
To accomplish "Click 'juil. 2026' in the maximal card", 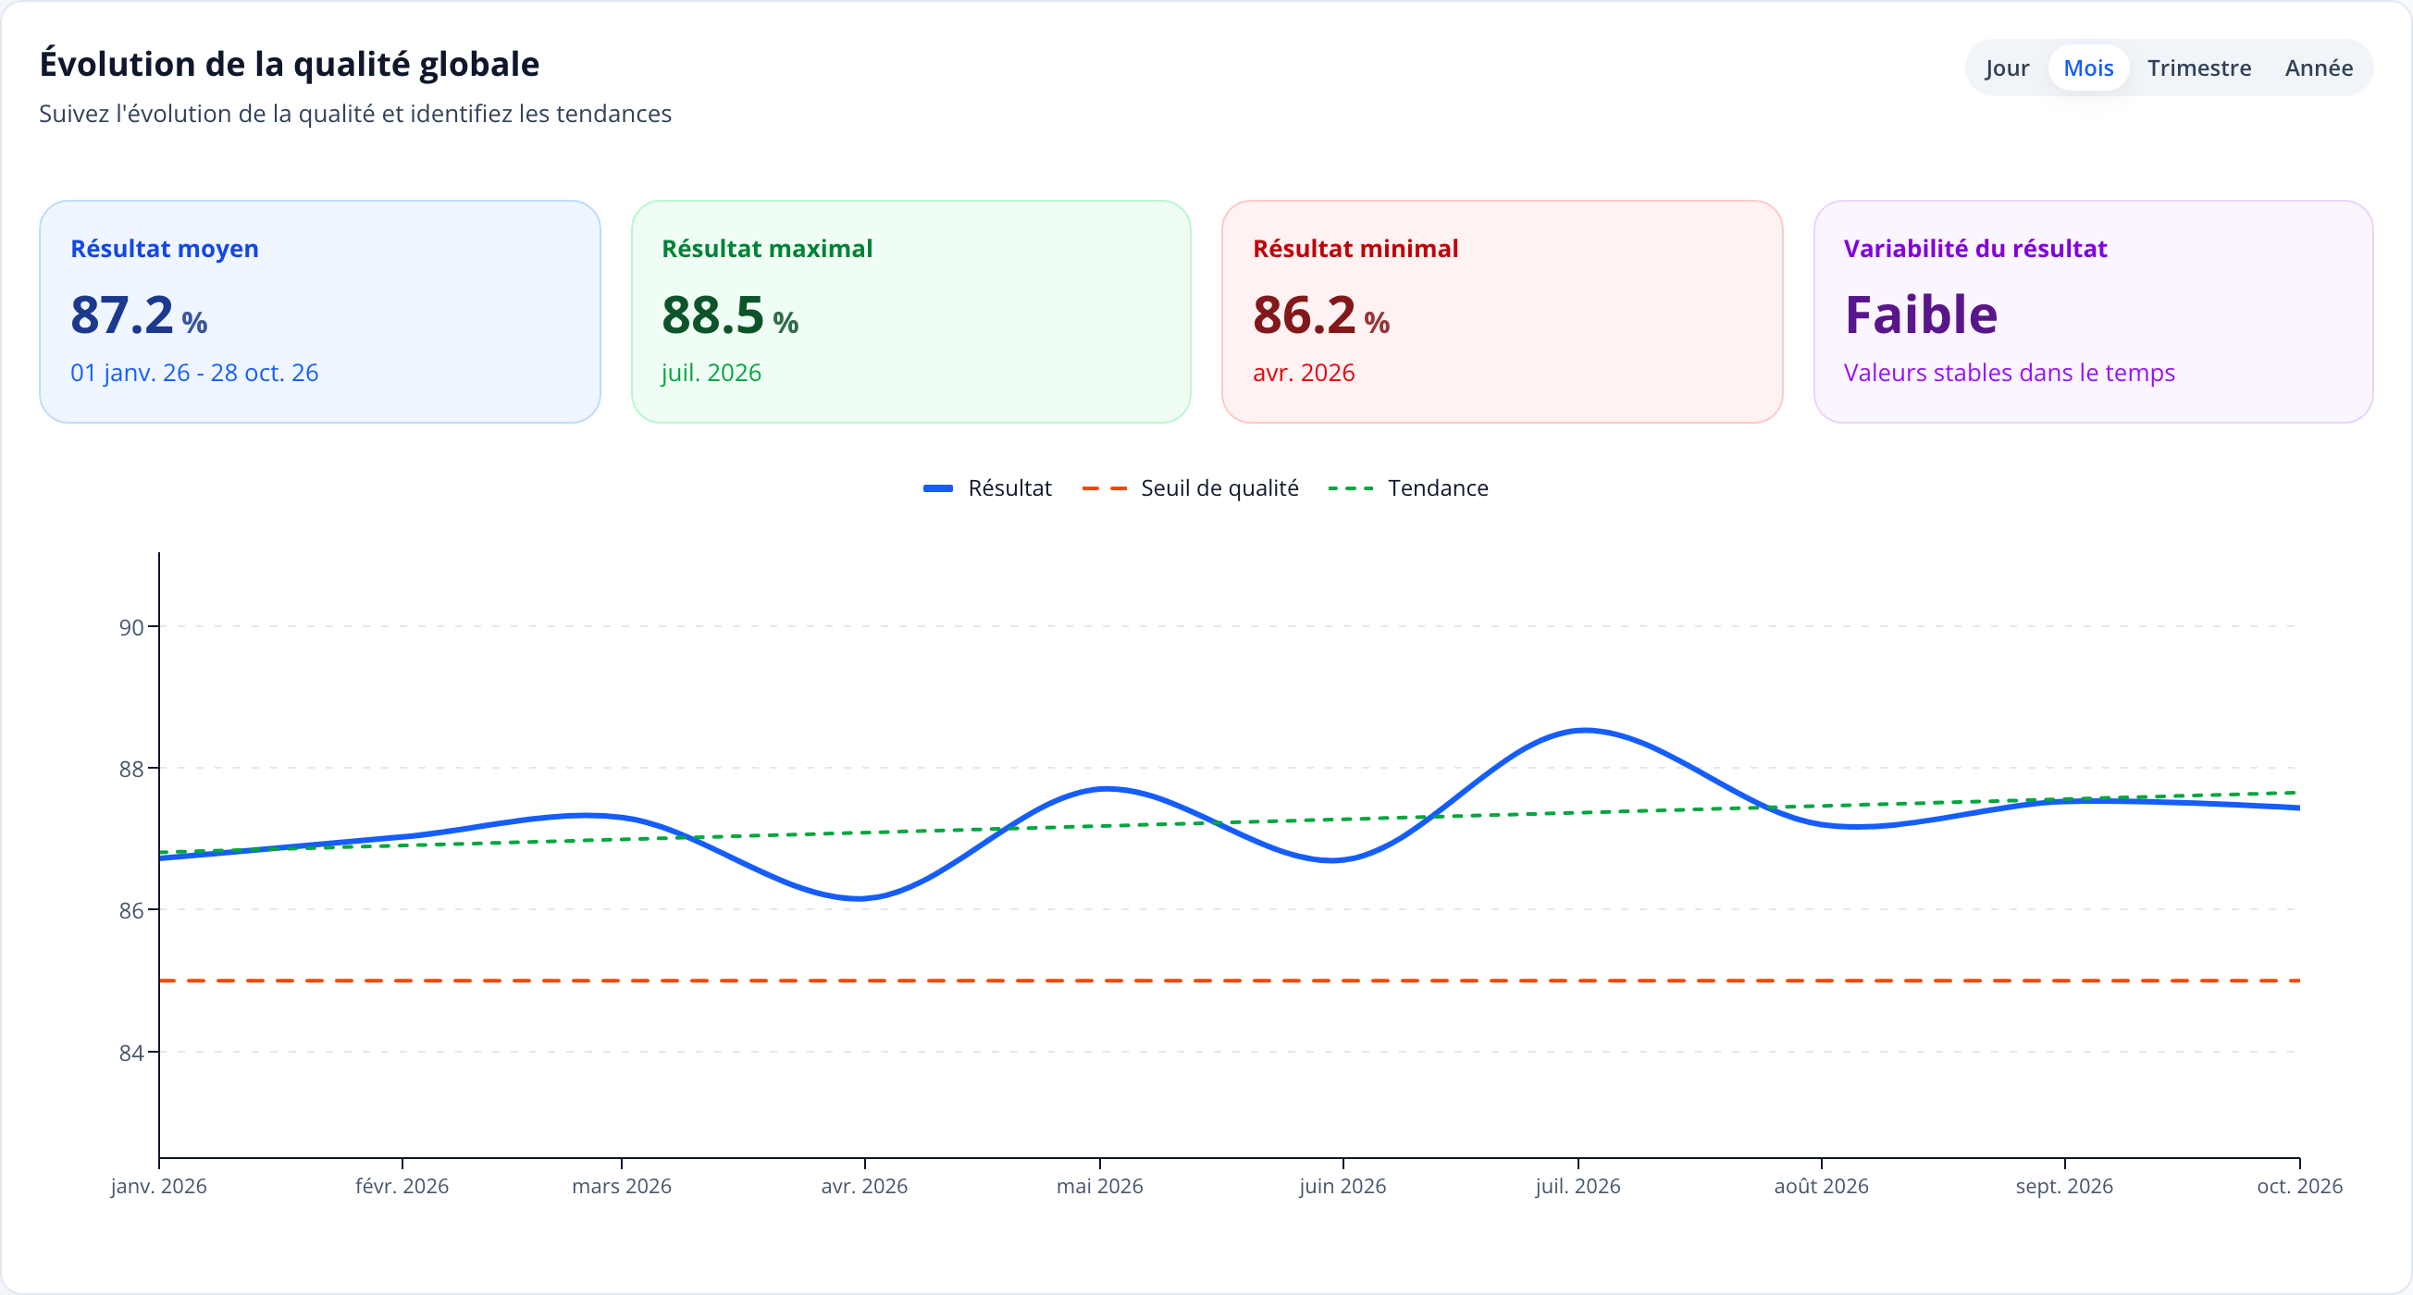I will pyautogui.click(x=711, y=373).
